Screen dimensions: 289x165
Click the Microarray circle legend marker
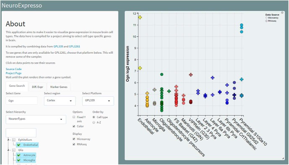tap(266, 18)
